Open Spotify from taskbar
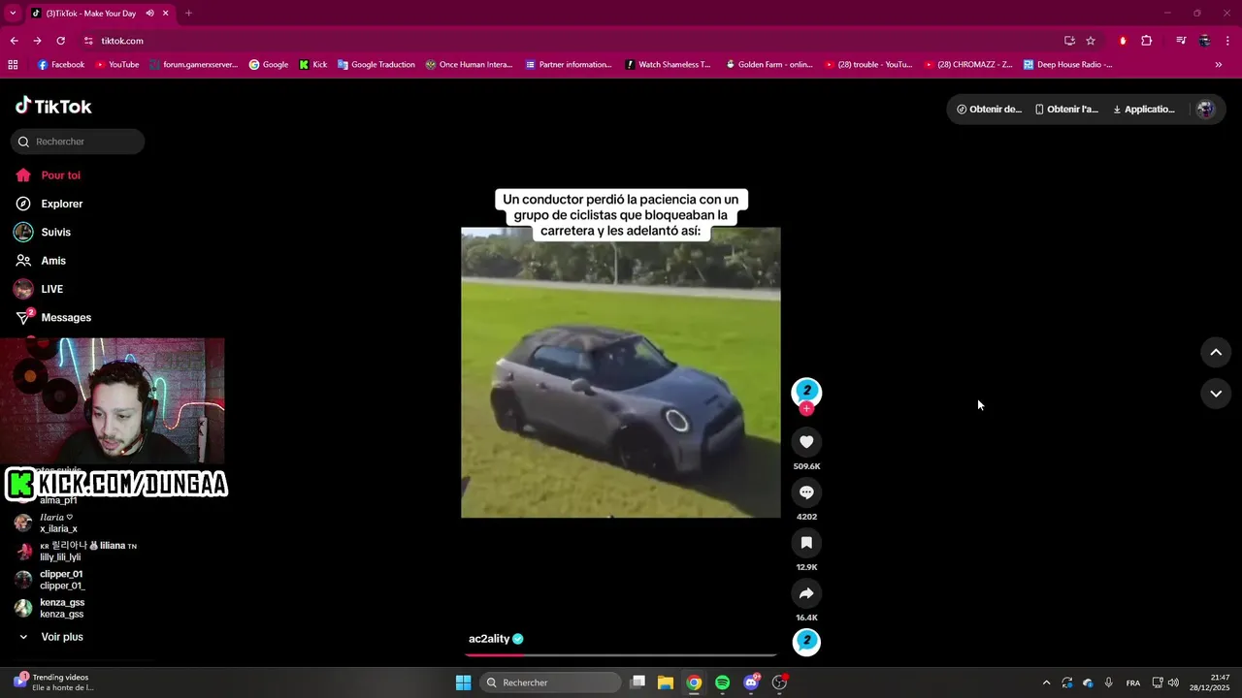The image size is (1242, 698). point(722,682)
